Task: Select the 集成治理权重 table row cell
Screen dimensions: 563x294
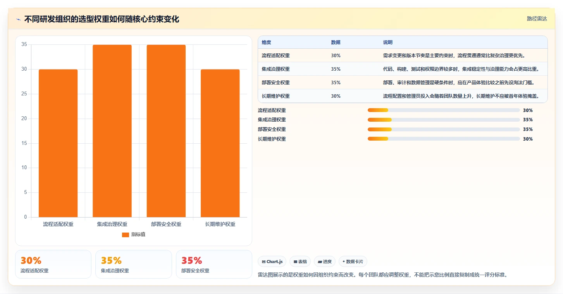Action: coord(275,69)
